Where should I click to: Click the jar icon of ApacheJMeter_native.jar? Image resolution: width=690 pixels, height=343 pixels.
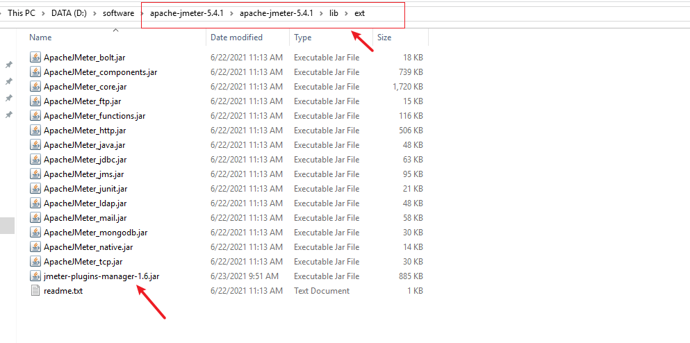[x=35, y=246]
